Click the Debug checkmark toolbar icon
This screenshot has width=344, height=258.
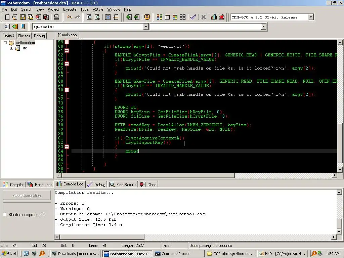click(193, 17)
